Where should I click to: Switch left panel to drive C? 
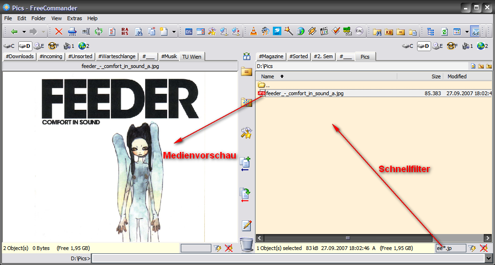[9, 46]
